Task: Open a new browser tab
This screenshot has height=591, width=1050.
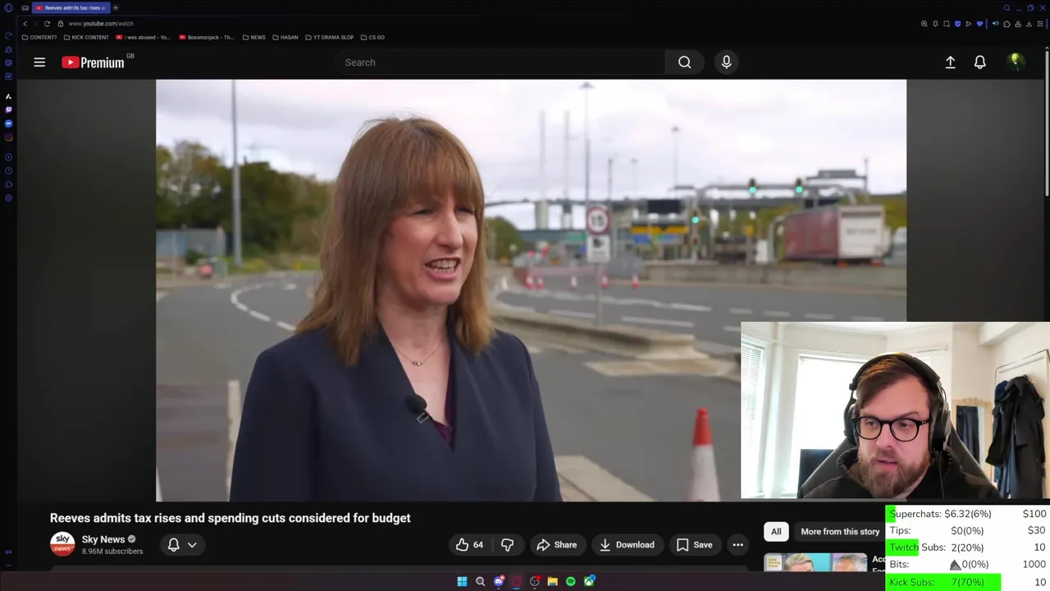Action: point(116,7)
